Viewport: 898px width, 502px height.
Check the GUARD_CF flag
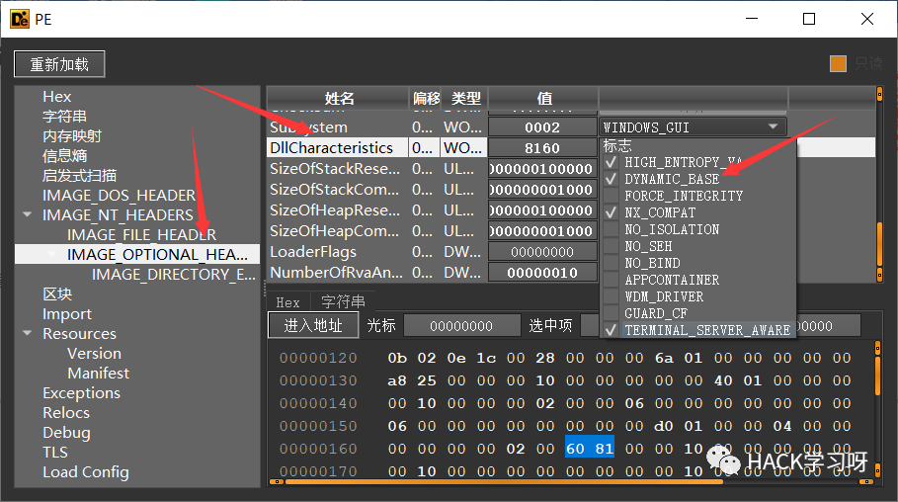(x=612, y=313)
